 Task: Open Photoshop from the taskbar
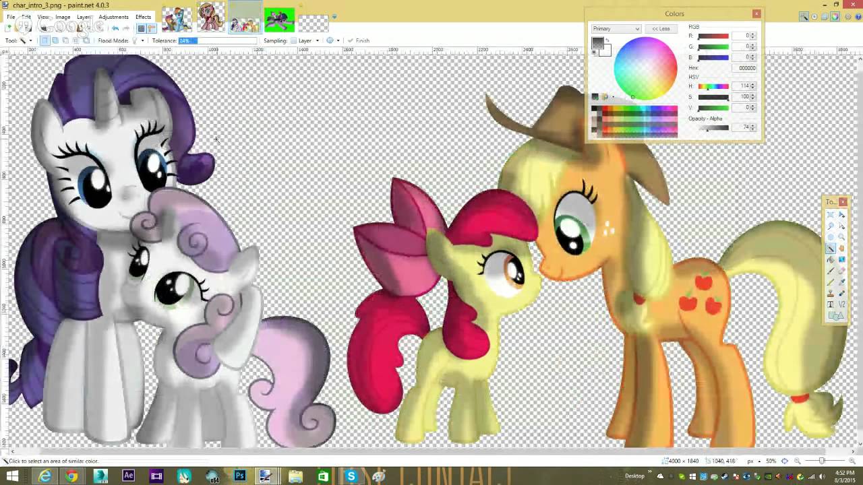tap(239, 476)
